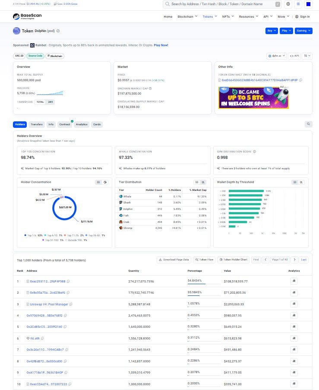Open Token Holder Chart

pyautogui.click(x=233, y=260)
